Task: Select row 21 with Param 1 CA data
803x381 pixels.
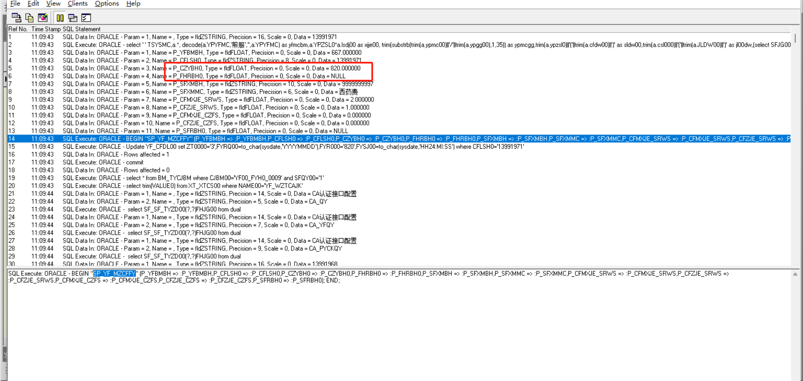Action: coord(399,194)
